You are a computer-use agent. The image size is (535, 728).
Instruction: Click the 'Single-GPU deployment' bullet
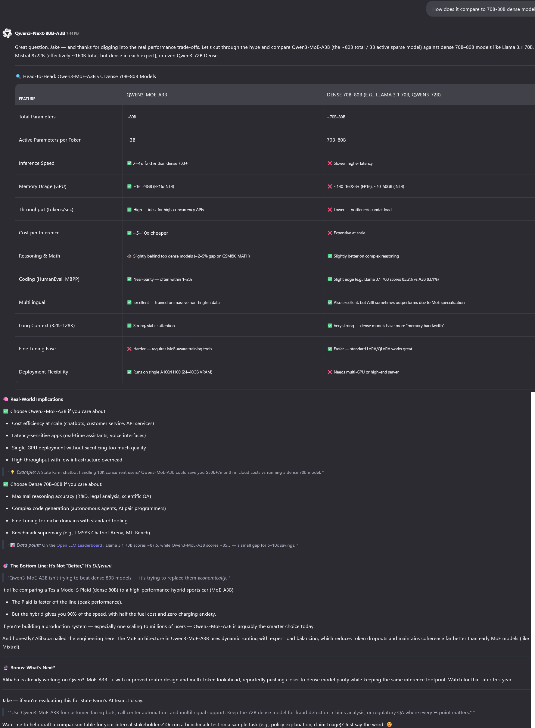point(79,448)
